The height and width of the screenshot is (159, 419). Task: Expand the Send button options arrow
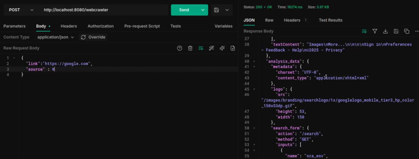pyautogui.click(x=203, y=10)
